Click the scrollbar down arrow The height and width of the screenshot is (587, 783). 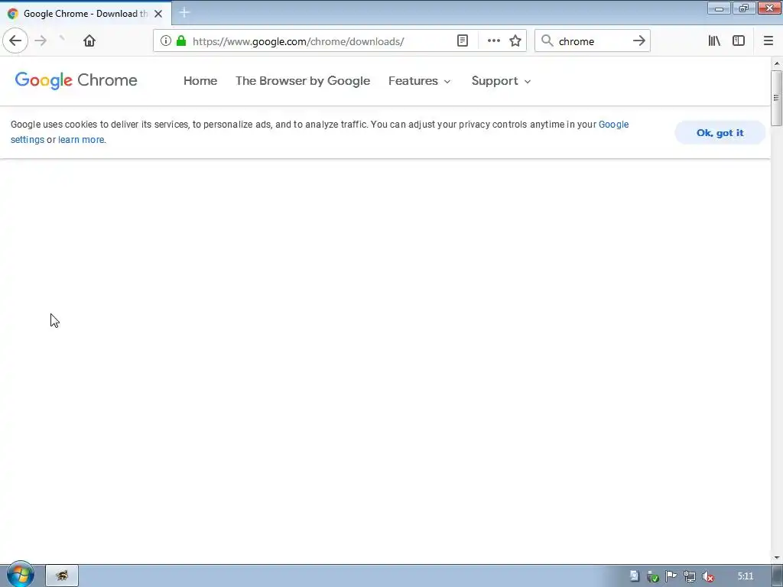click(777, 558)
